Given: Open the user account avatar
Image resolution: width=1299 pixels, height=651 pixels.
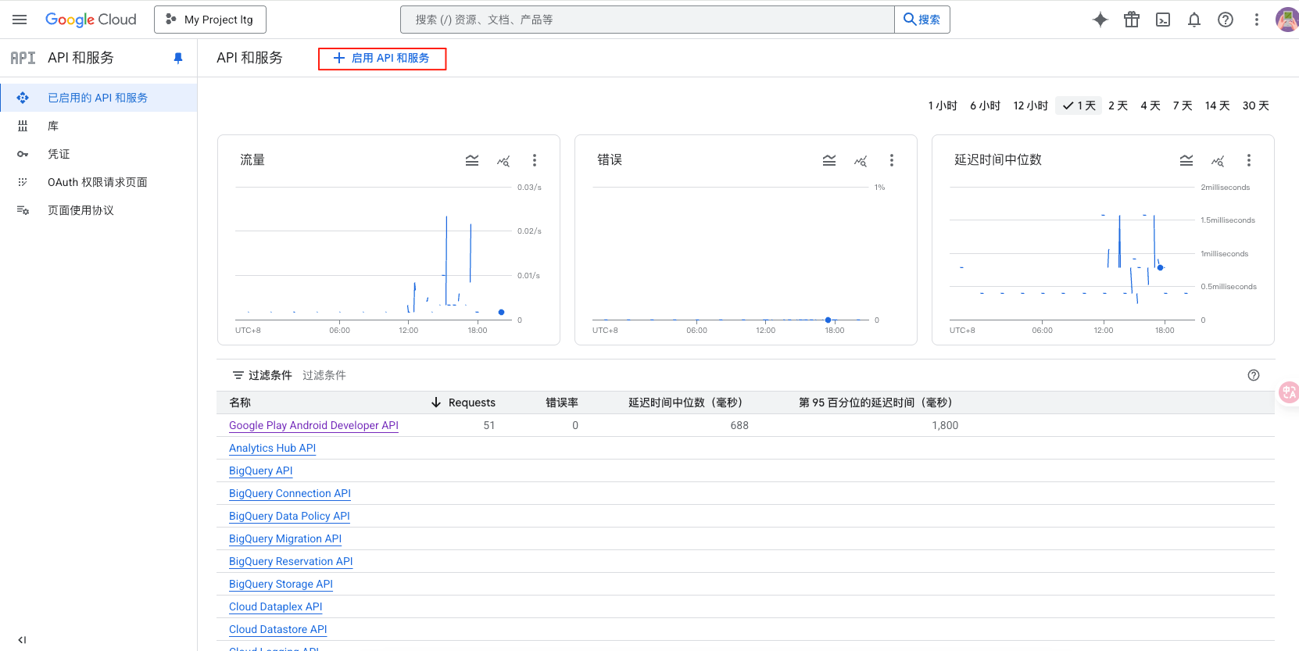Looking at the screenshot, I should (1287, 20).
